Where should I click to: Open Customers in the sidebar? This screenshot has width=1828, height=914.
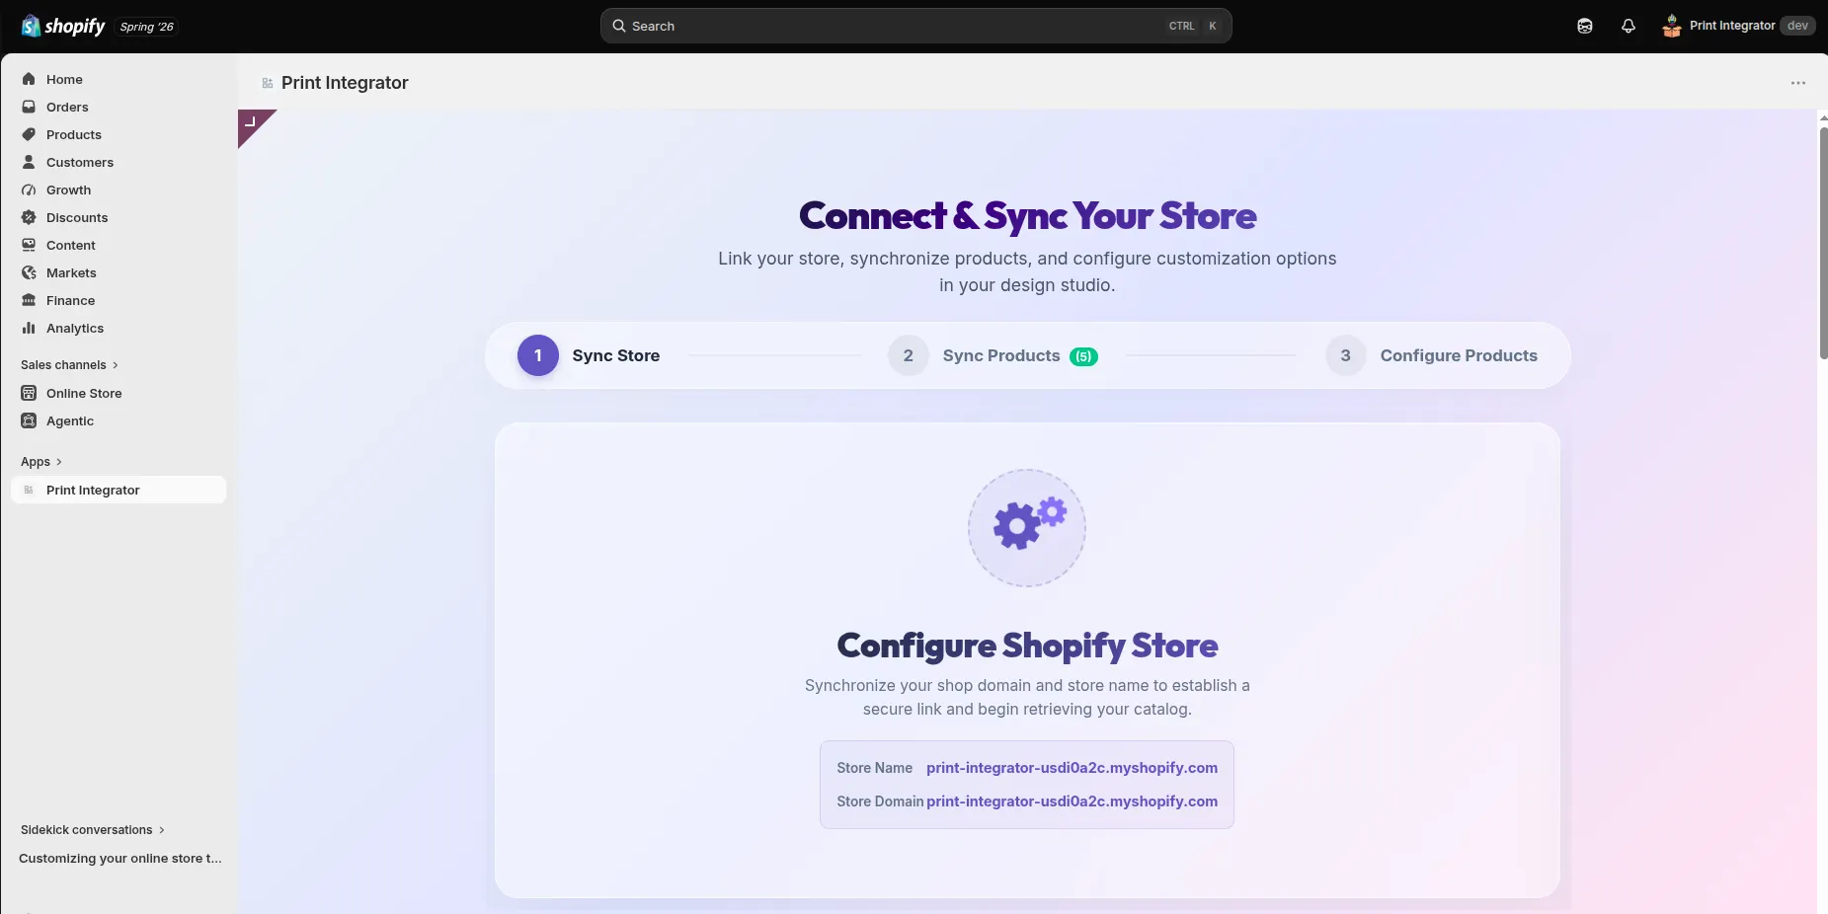(119, 162)
